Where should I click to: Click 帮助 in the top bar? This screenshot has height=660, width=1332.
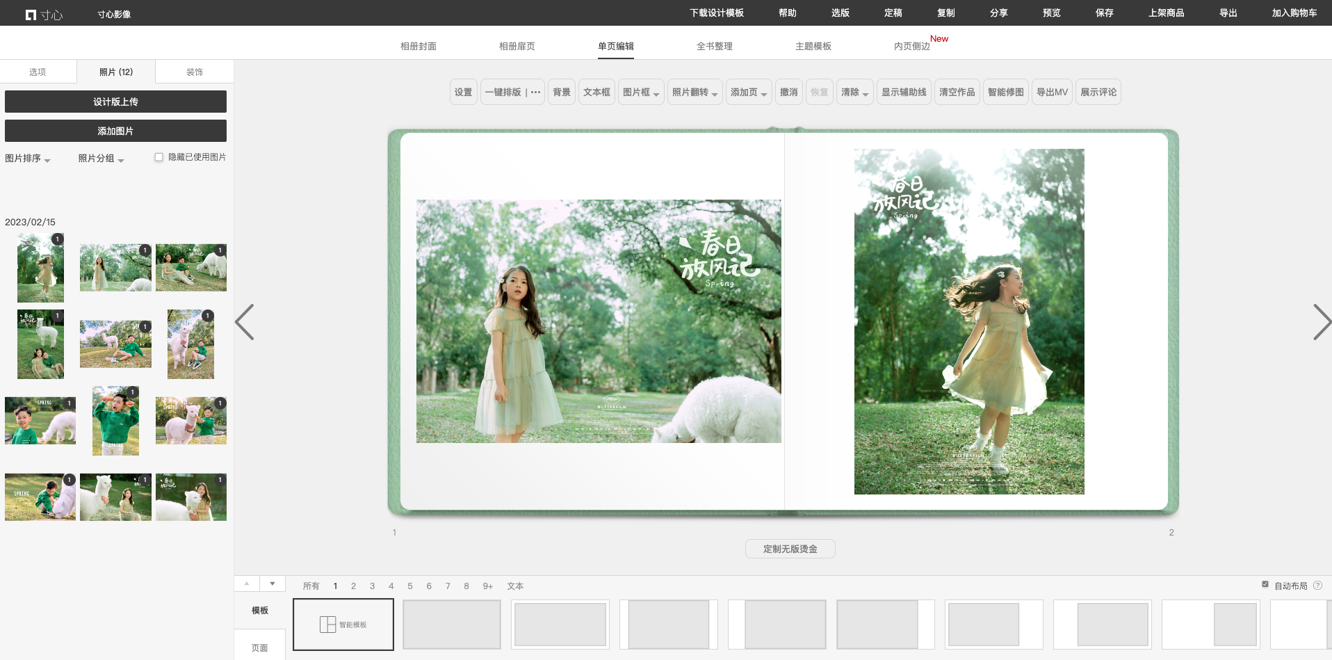point(788,13)
